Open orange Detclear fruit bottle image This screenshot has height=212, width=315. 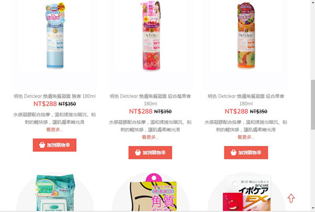point(246,36)
